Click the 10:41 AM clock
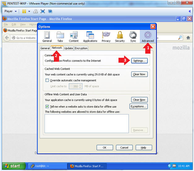Image resolution: width=194 pixels, height=171 pixels. point(183,166)
